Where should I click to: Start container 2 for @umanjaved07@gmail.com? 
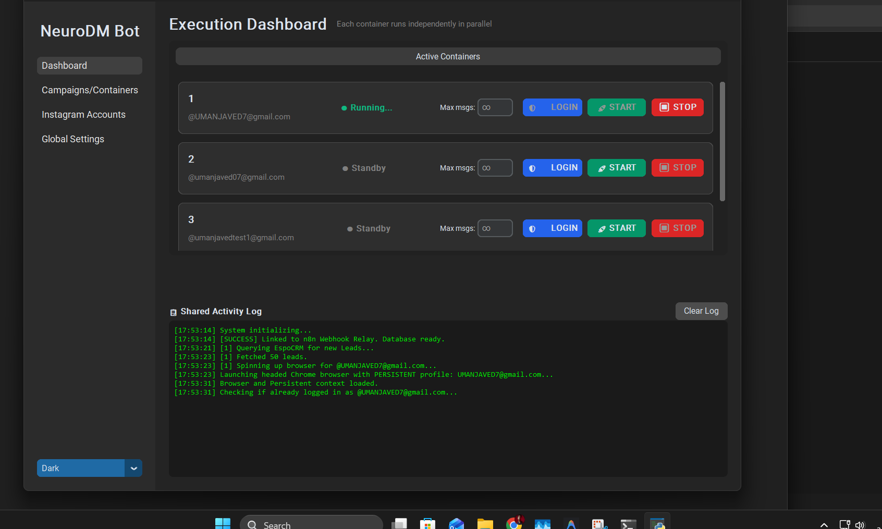pyautogui.click(x=617, y=168)
